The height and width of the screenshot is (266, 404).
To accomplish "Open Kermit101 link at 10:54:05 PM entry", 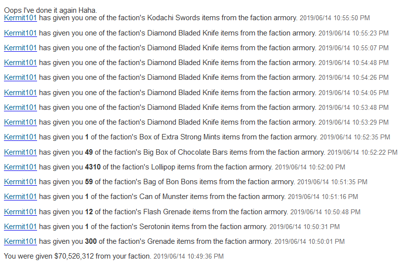I will [20, 93].
